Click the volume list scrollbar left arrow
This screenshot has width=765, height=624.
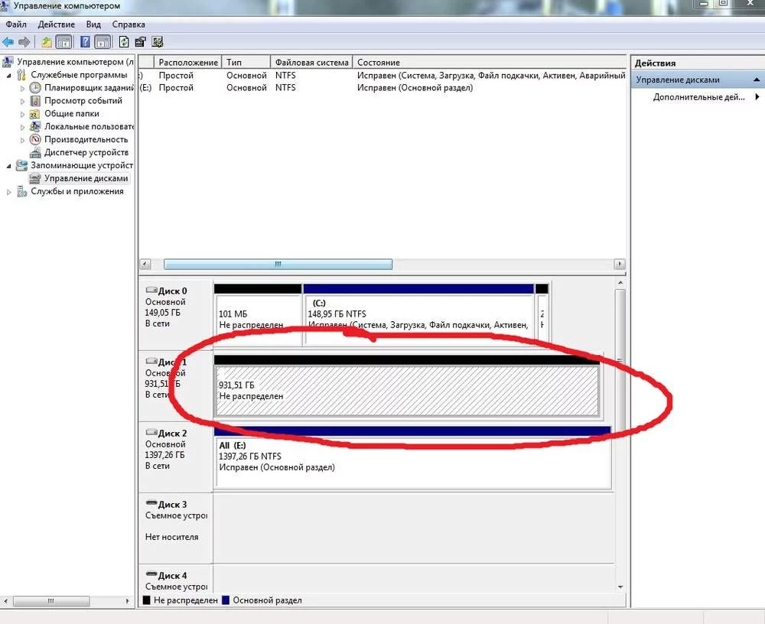145,265
